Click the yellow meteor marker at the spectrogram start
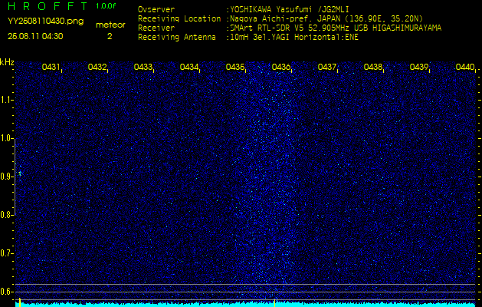Image resolution: width=482 pixels, height=307 pixels. coord(20,302)
